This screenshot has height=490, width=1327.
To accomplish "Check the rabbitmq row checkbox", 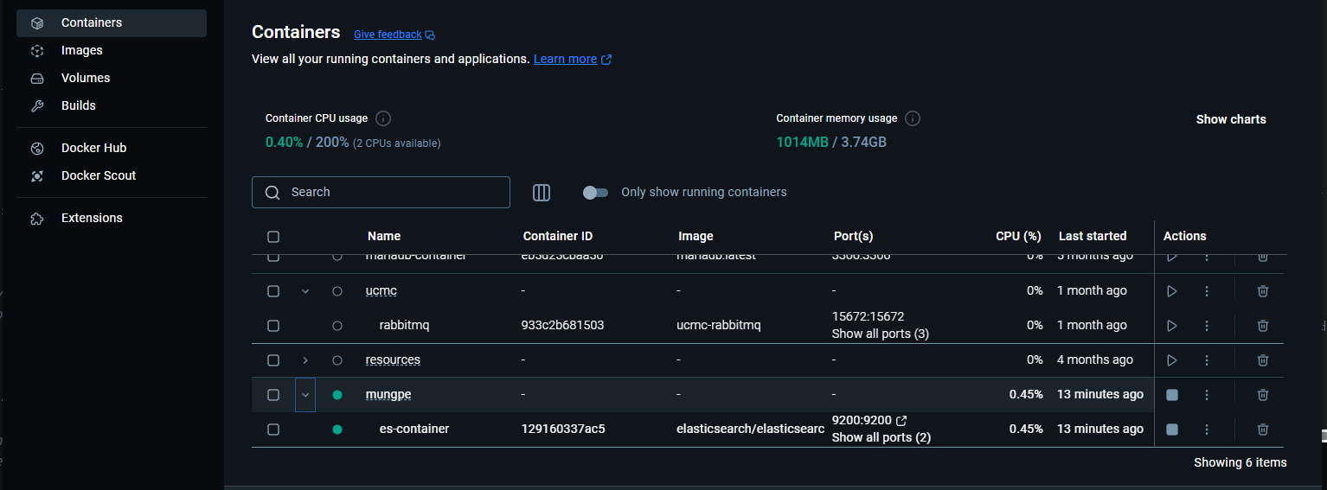I will [x=273, y=326].
